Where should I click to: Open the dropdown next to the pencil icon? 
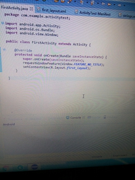pos(75,1)
